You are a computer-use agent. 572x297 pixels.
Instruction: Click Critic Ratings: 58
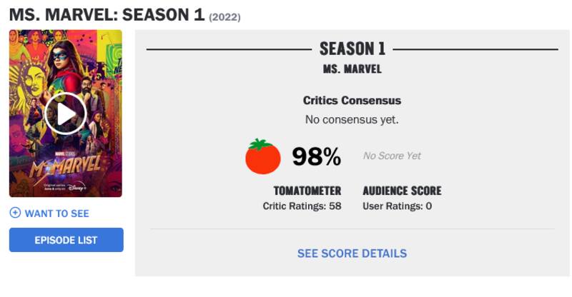pyautogui.click(x=302, y=206)
